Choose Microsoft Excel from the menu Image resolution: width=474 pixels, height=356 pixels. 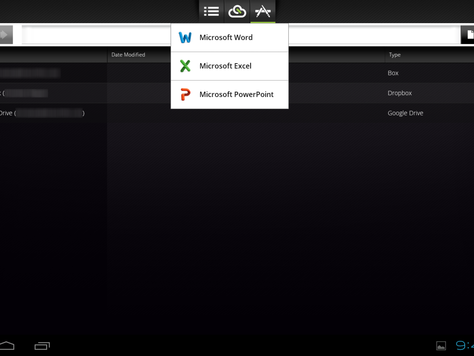(x=230, y=66)
